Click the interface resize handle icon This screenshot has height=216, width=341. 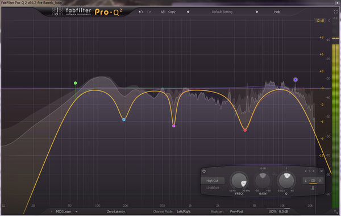coord(335,211)
